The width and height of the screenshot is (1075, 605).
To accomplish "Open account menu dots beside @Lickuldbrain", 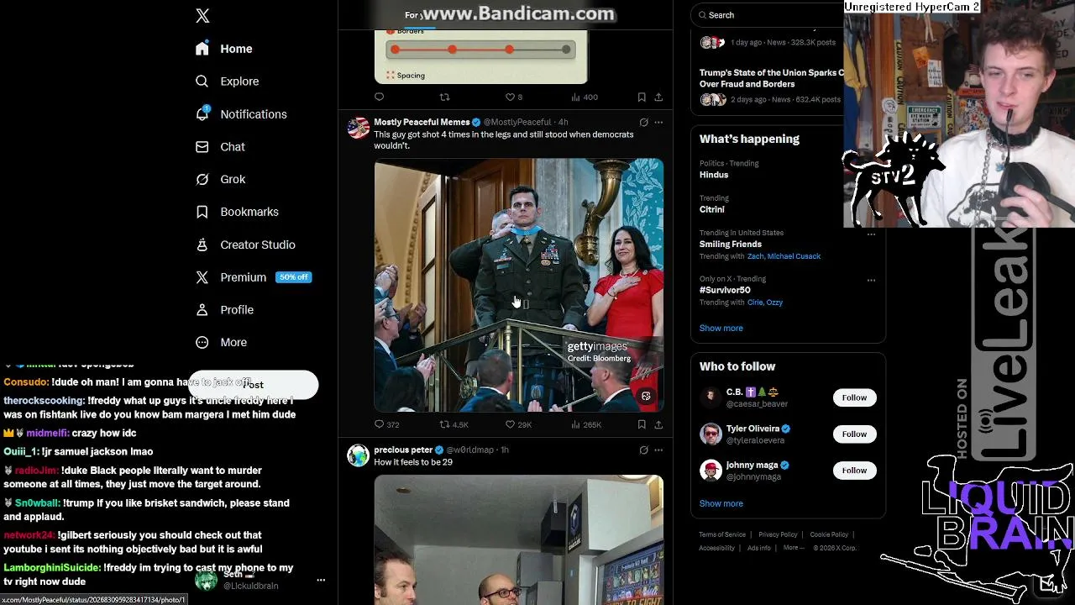I will click(x=321, y=581).
